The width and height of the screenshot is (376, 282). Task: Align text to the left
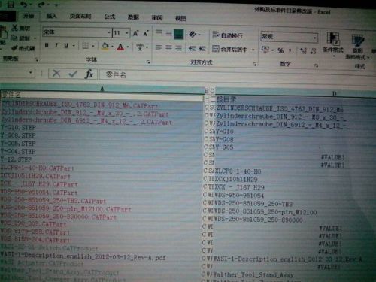[x=159, y=47]
